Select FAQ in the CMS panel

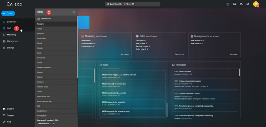(56, 106)
